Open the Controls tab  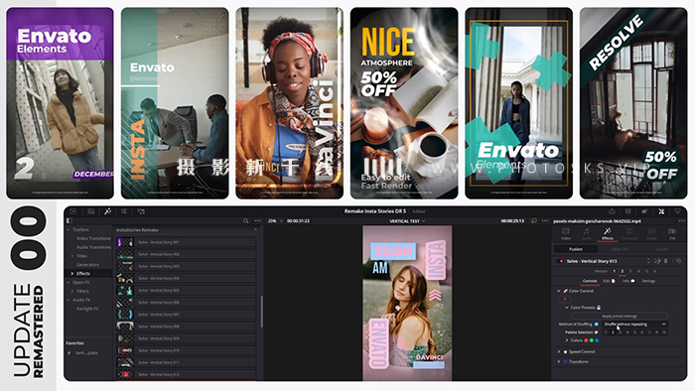[590, 281]
